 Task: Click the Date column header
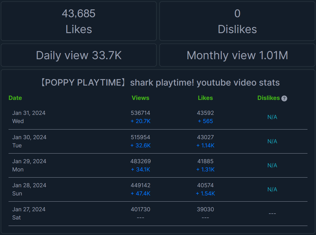point(15,98)
